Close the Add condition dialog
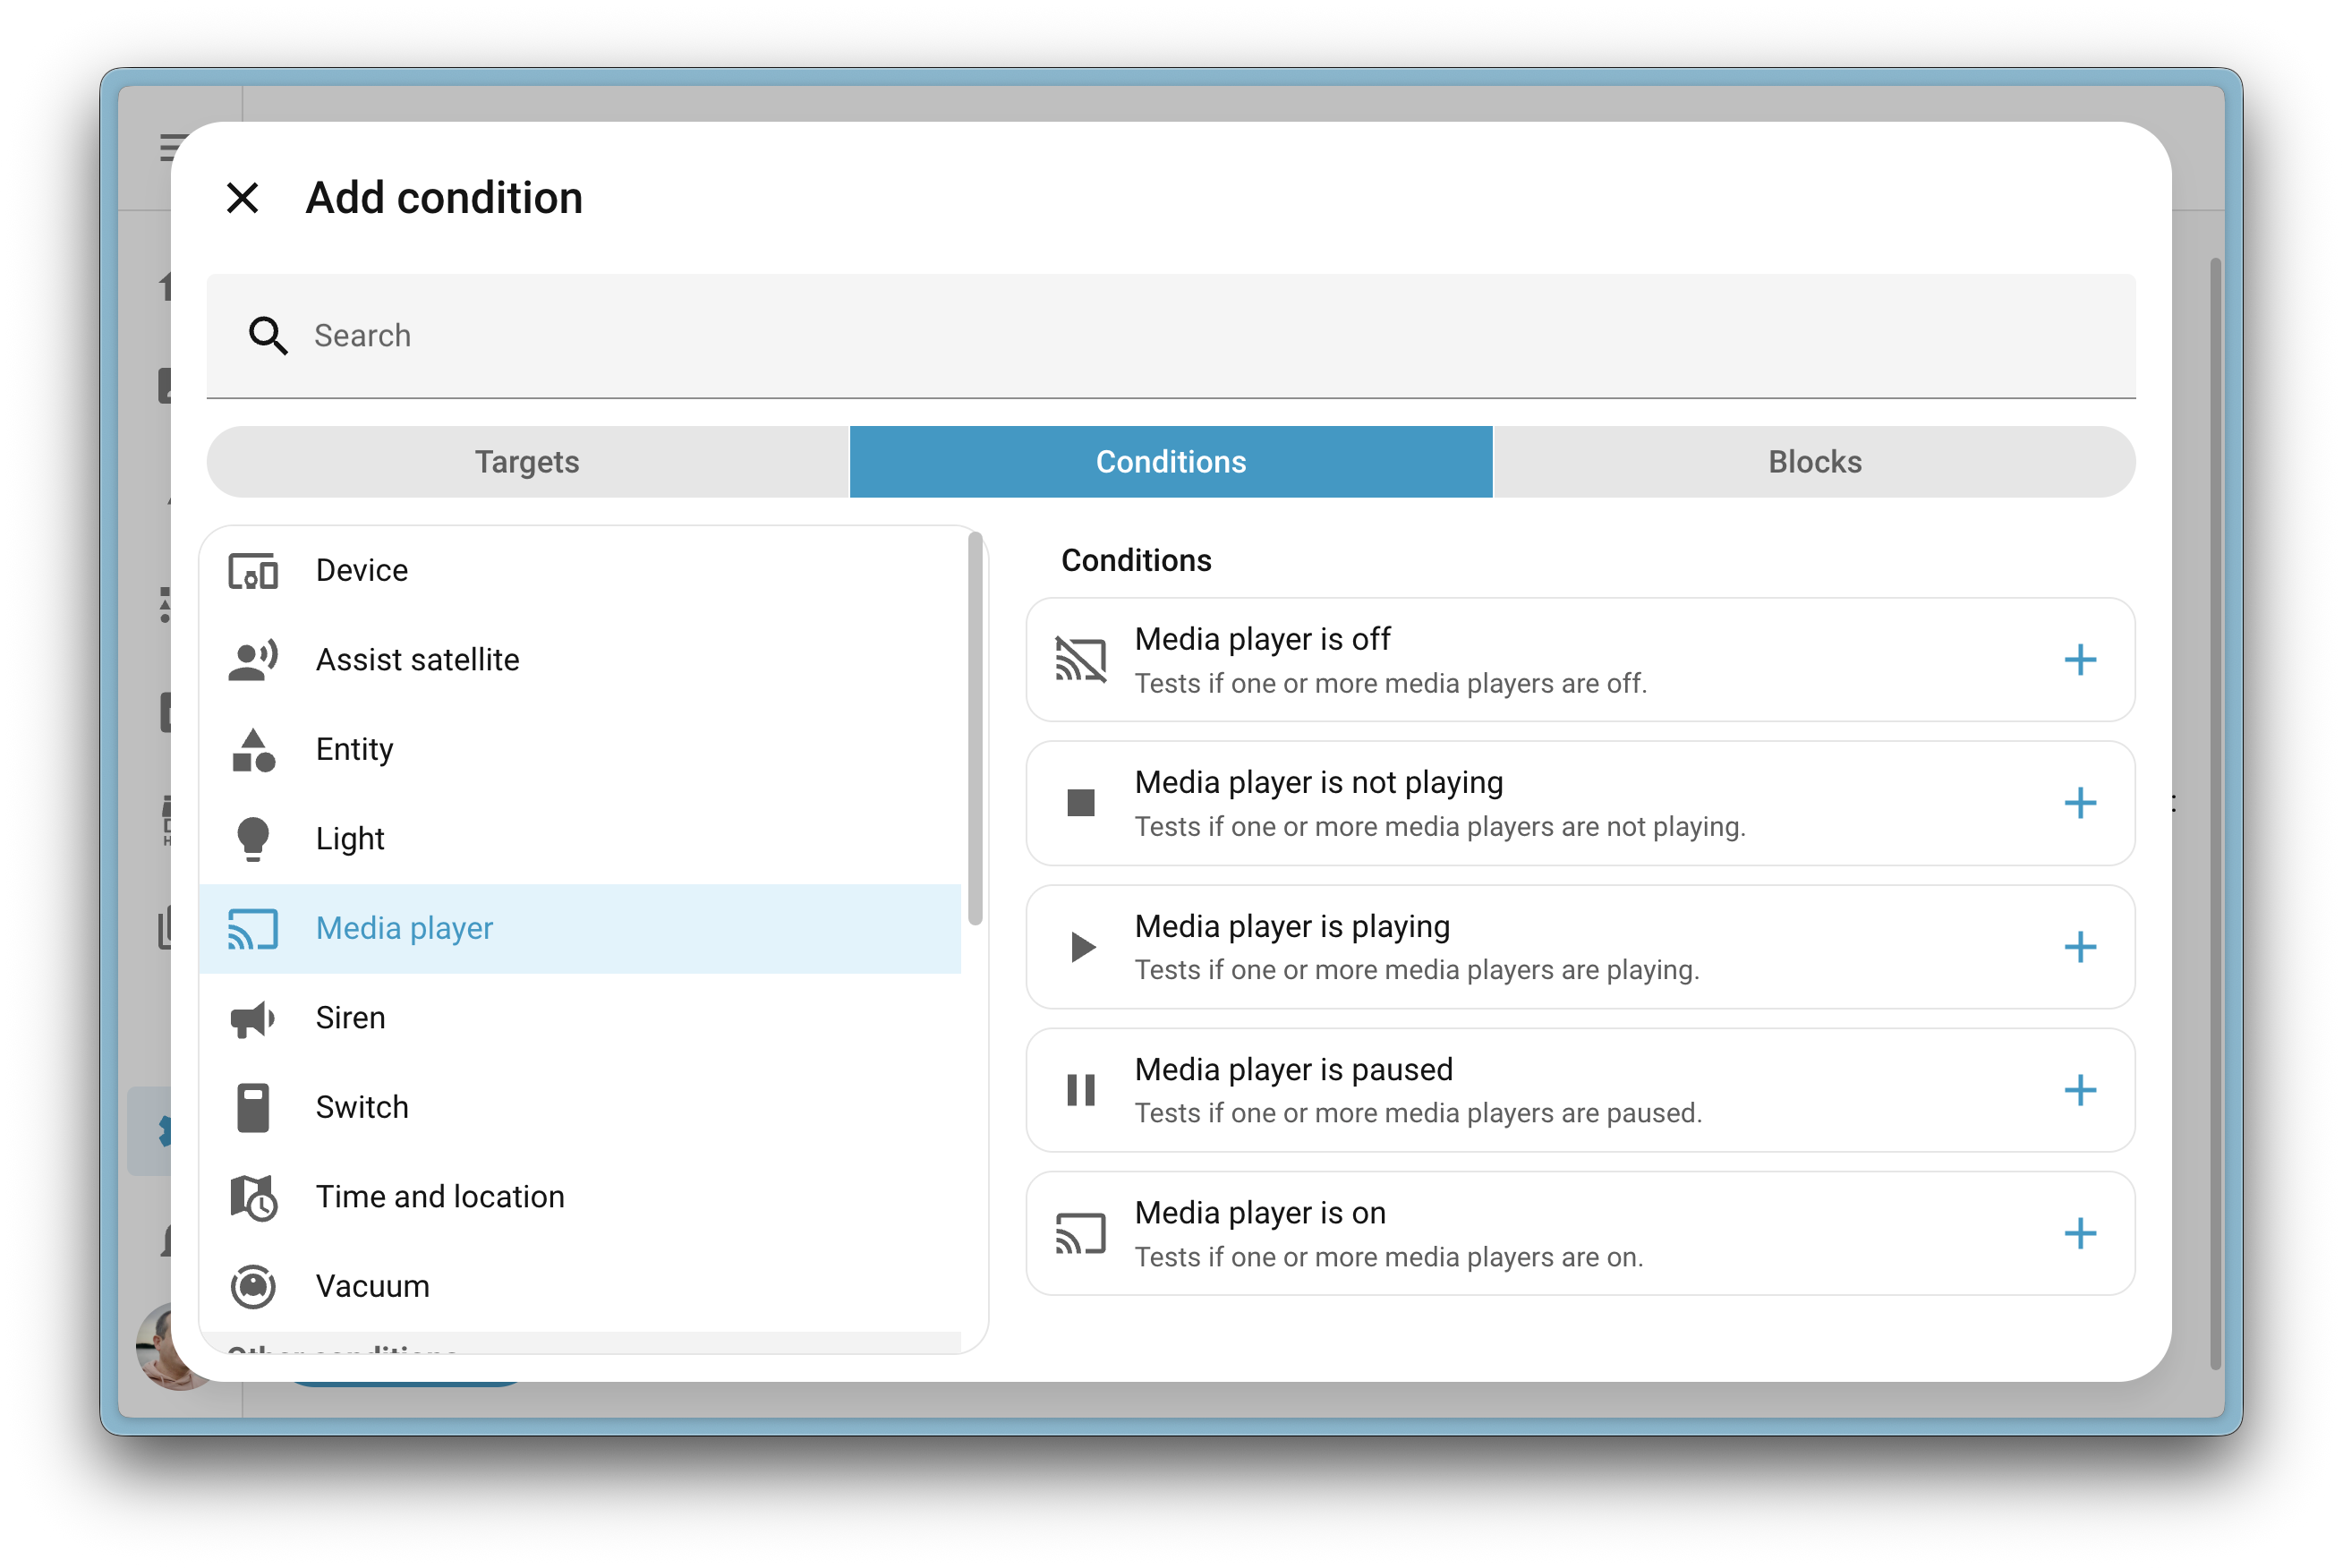 [241, 198]
